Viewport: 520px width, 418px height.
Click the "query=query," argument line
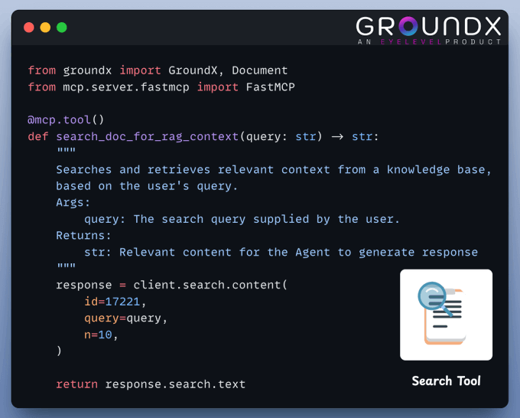(125, 318)
